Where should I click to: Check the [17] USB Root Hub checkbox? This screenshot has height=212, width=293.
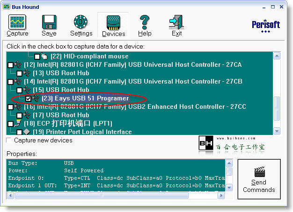coord(19,115)
